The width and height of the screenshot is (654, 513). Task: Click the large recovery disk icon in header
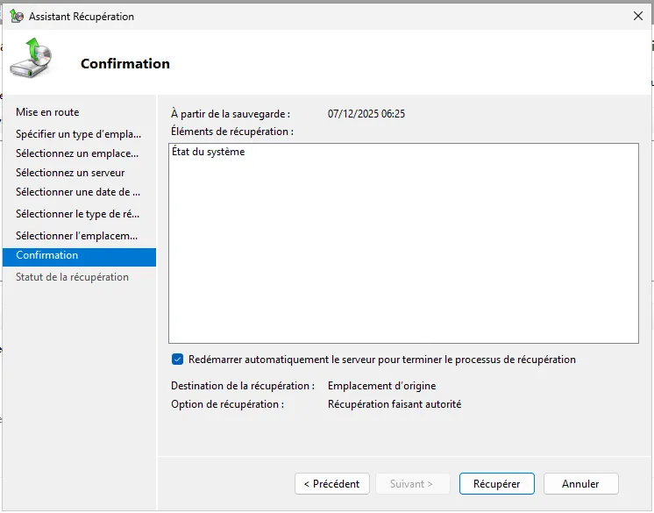click(31, 59)
